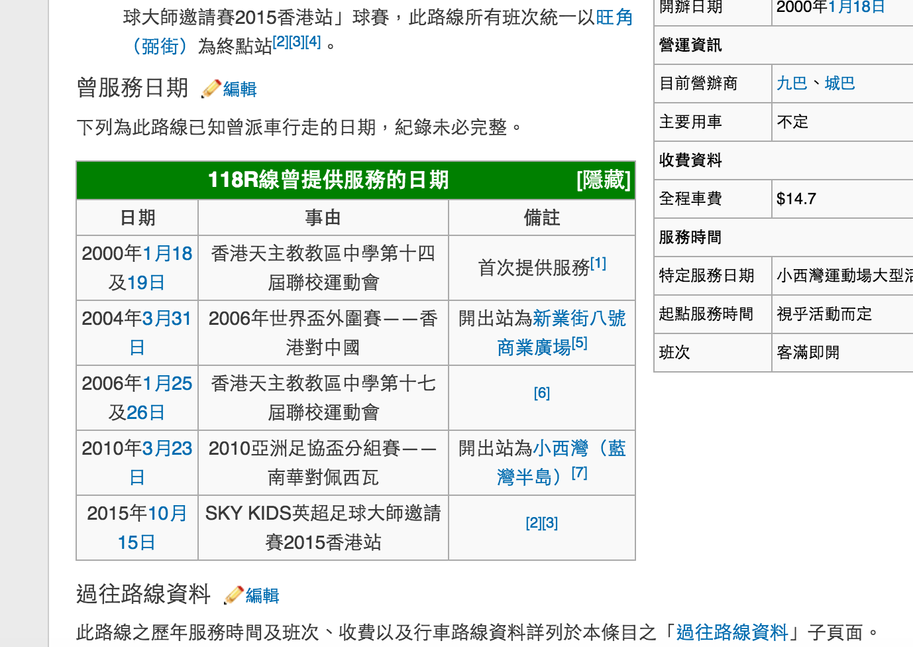Select the 曾服務日期 section heading
Image resolution: width=913 pixels, height=647 pixels.
[133, 88]
